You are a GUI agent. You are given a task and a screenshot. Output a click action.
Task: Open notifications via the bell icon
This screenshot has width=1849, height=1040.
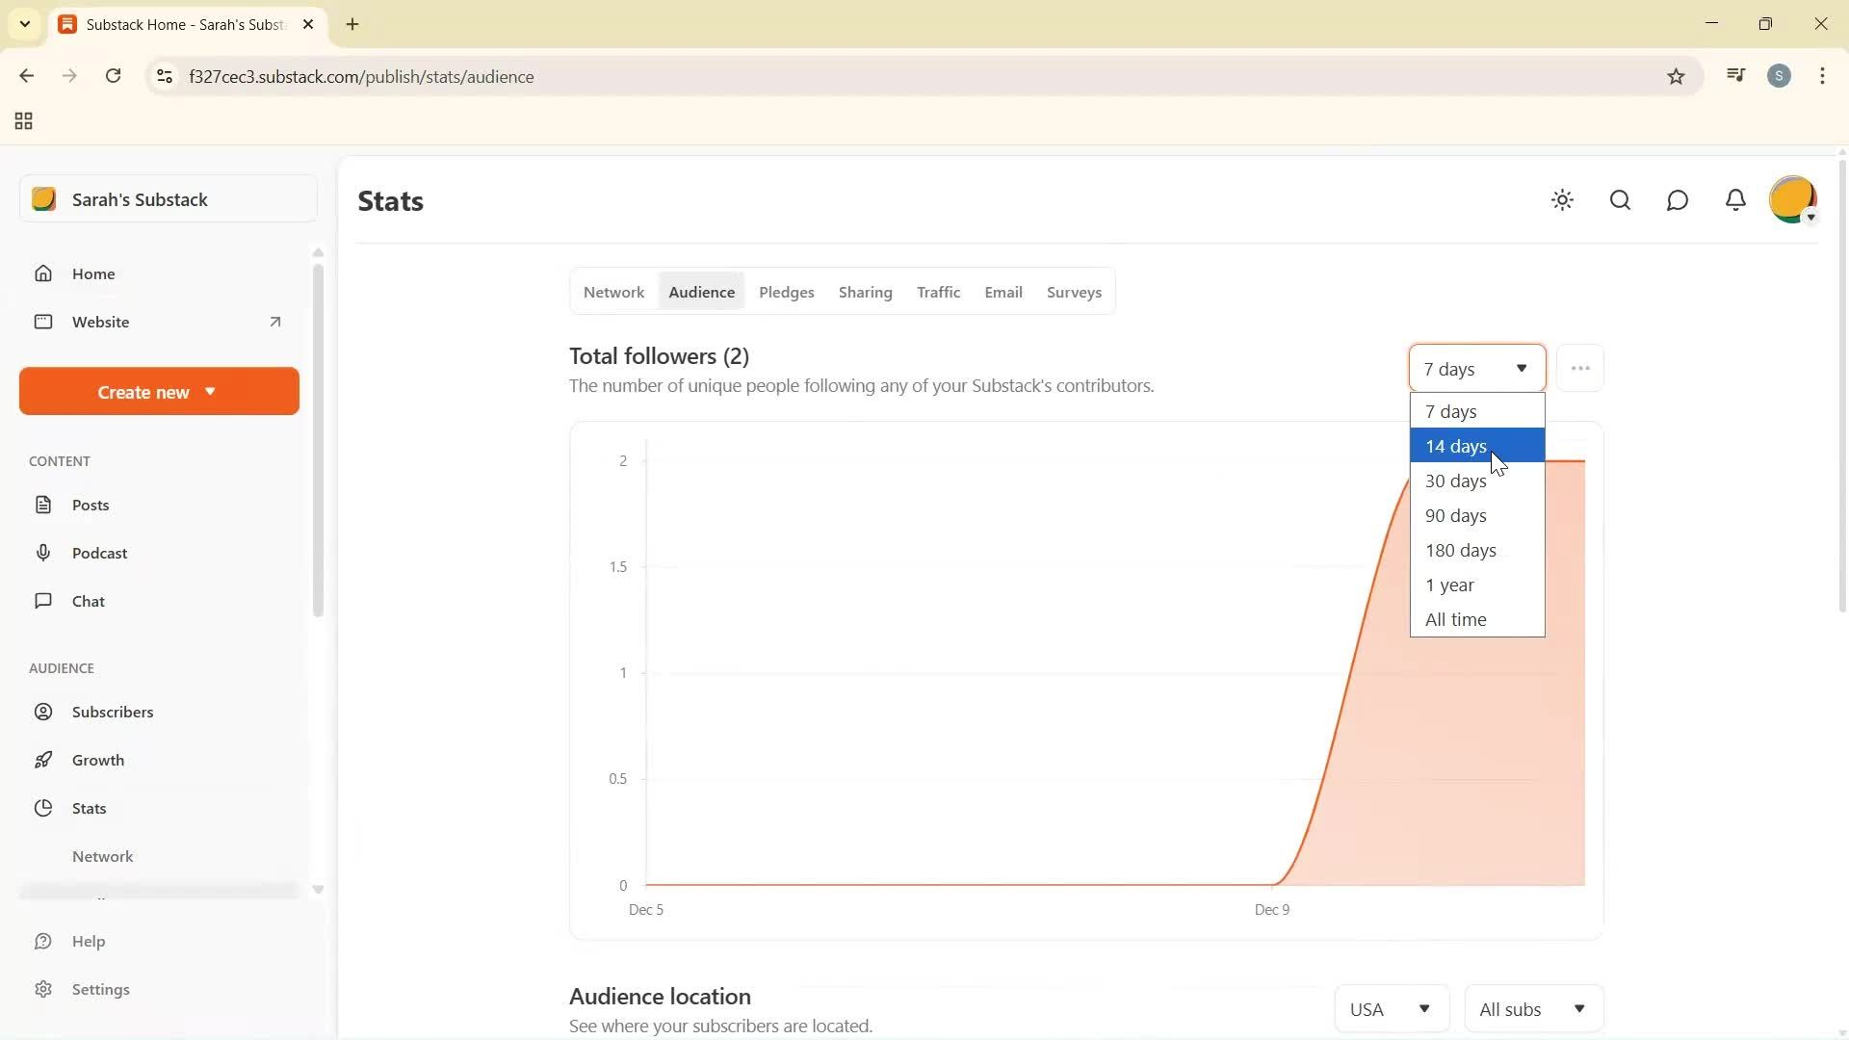click(1734, 200)
